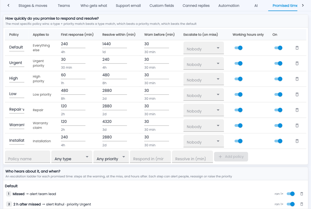The height and width of the screenshot is (209, 311).
Task: Delete the Default policy row
Action: click(x=297, y=48)
